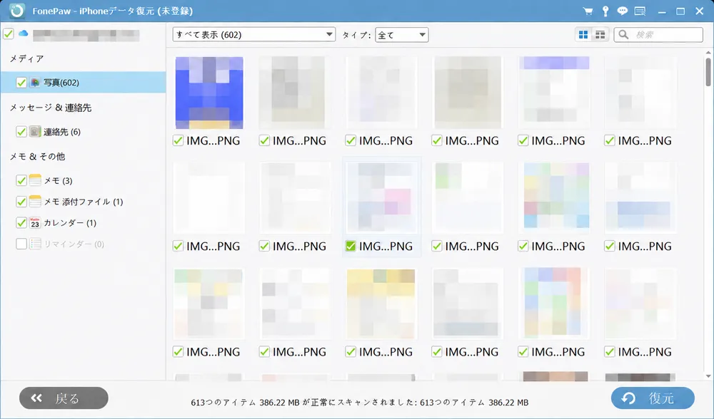
Task: Click the key registration icon
Action: click(x=605, y=11)
